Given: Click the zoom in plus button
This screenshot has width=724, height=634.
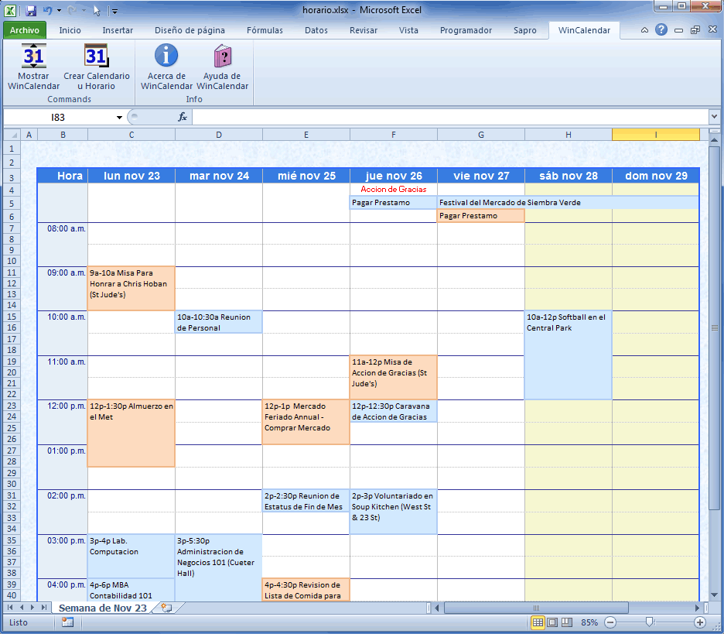Looking at the screenshot, I should point(700,622).
